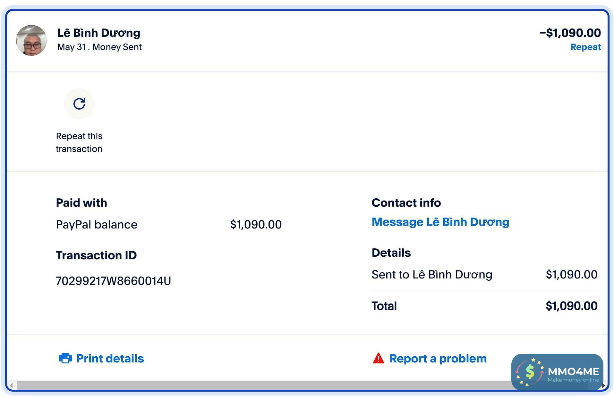Viewport: 614px width, 398px height.
Task: Click the red warning triangle icon
Action: coord(379,358)
